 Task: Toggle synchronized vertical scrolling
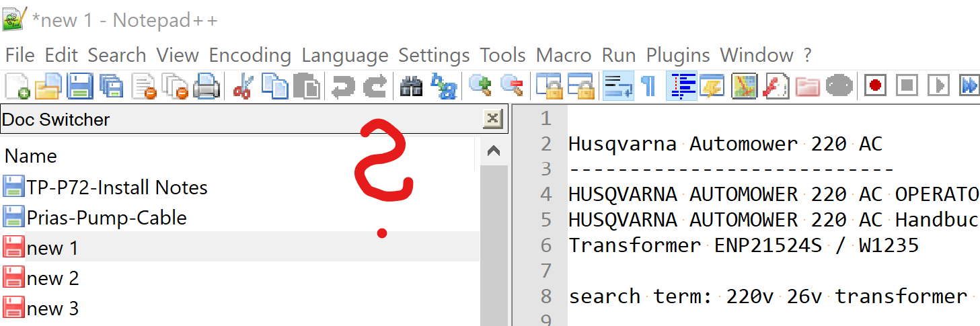pos(550,87)
